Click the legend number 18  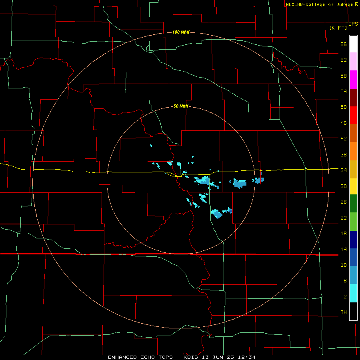click(344, 234)
